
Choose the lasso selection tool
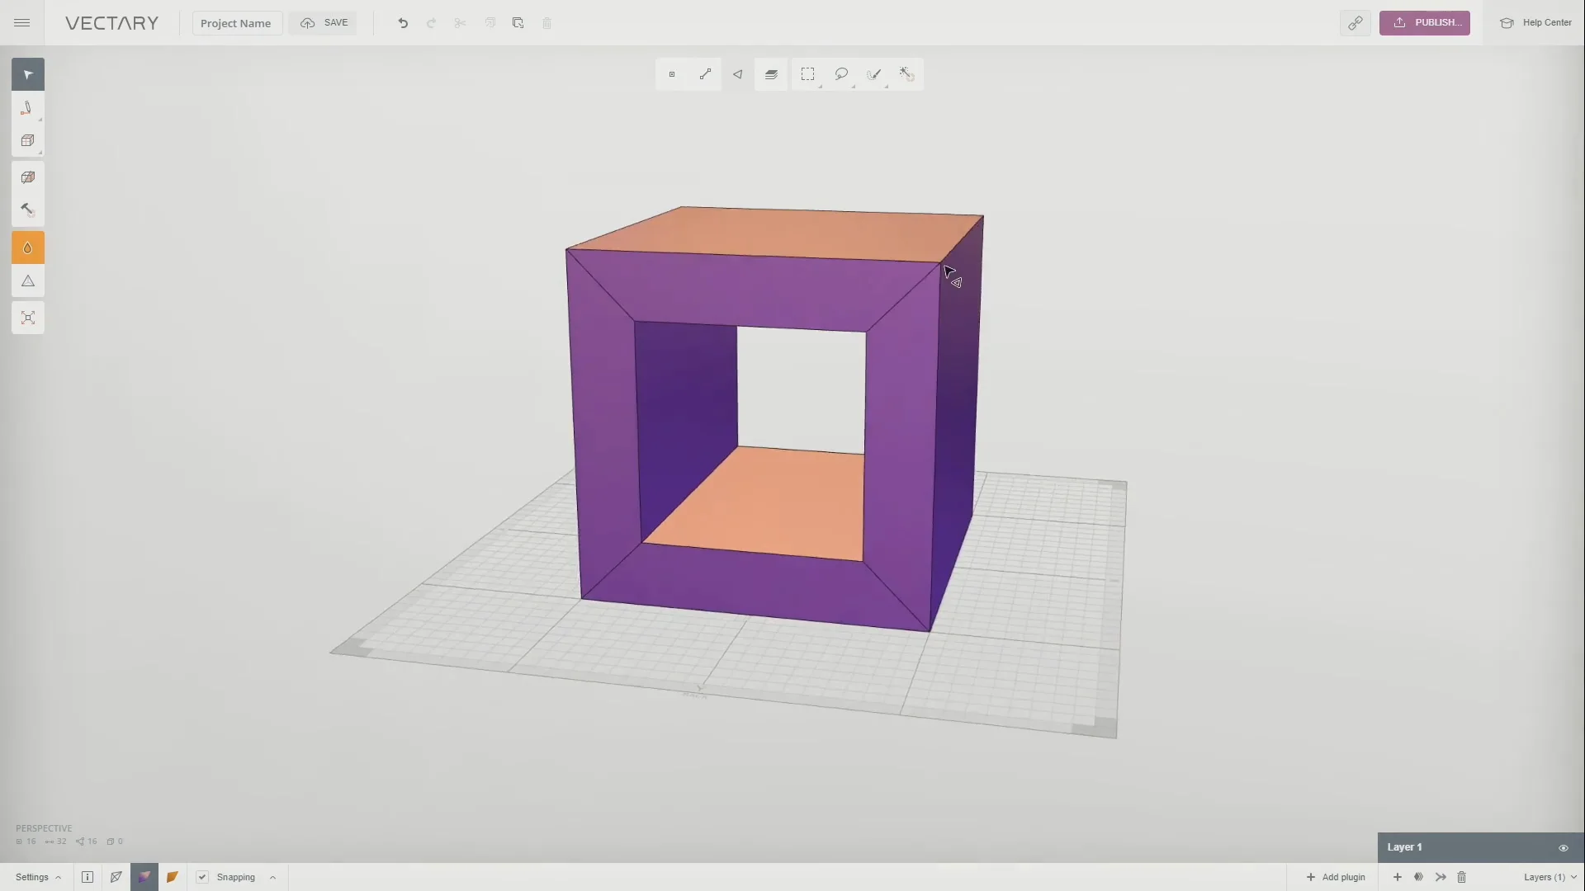[841, 74]
